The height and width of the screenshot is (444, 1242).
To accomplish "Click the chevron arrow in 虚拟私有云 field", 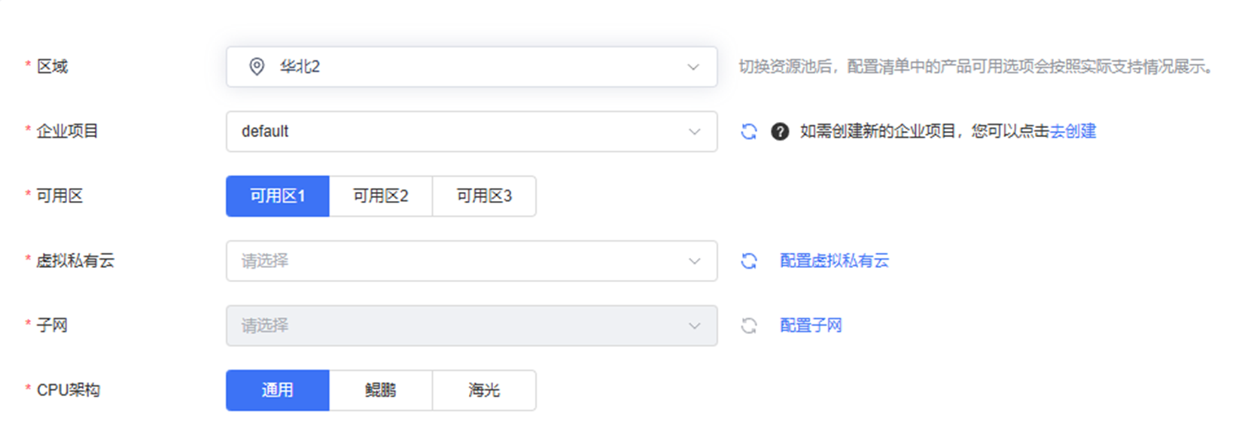I will 694,261.
